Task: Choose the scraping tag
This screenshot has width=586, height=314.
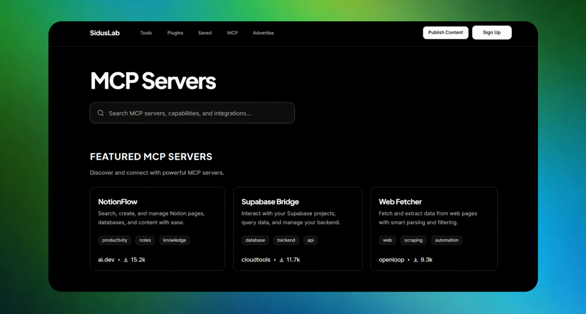Action: [x=413, y=241]
